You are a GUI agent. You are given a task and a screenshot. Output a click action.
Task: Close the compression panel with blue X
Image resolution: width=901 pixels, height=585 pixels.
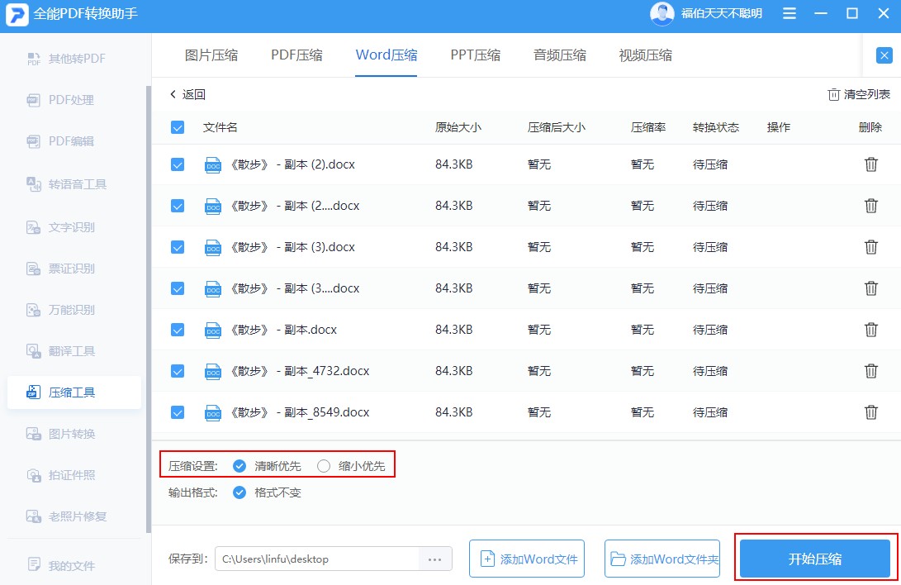pos(884,55)
